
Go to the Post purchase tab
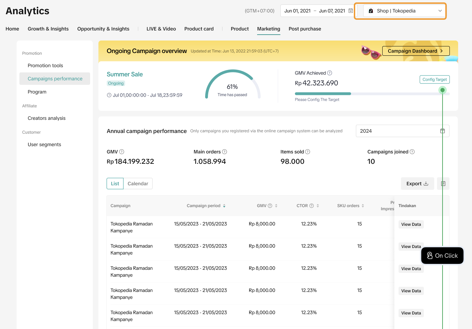[x=305, y=29]
